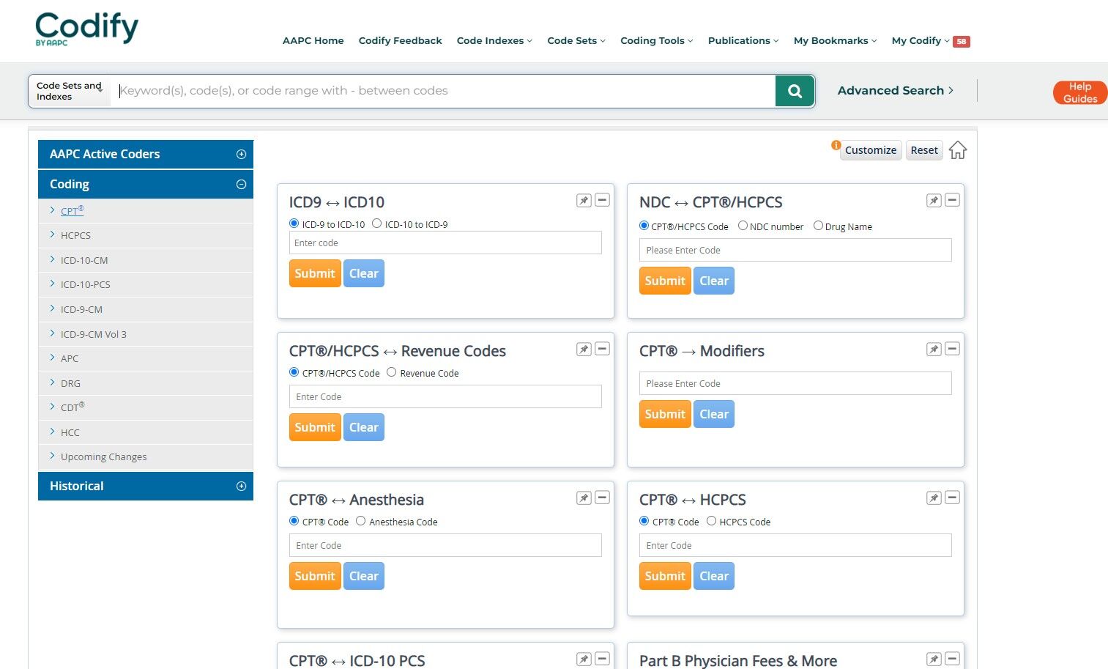The image size is (1108, 669).
Task: Submit the ICD9 ↔ ICD10 lookup
Action: click(x=315, y=273)
